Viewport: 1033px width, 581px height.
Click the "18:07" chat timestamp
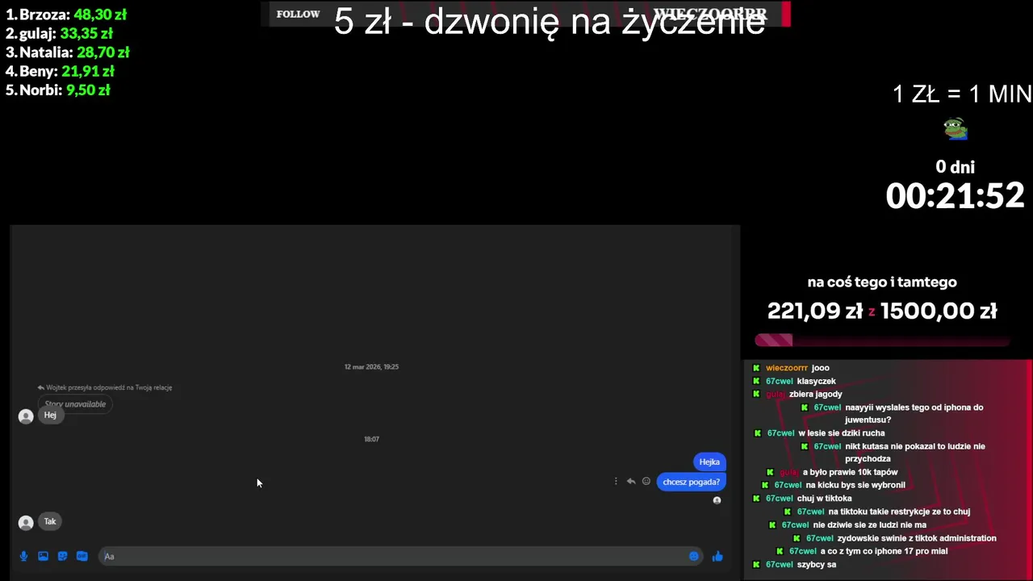371,439
